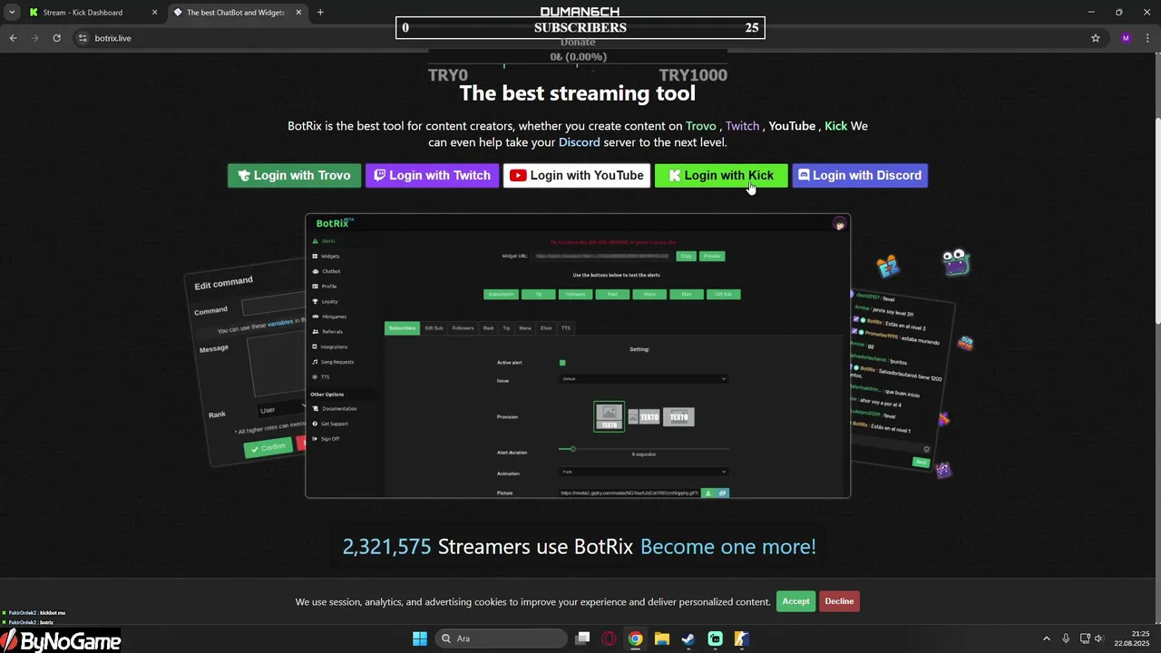Go back to previous page
Screen dimensions: 1161x653
[x=13, y=38]
